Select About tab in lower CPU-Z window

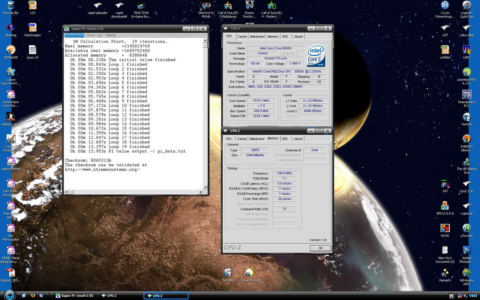pyautogui.click(x=298, y=139)
